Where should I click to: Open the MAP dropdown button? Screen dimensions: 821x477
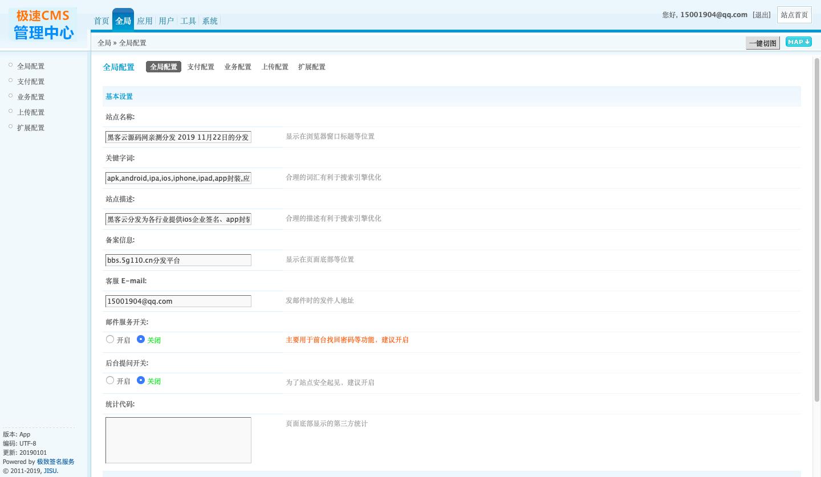pos(798,42)
